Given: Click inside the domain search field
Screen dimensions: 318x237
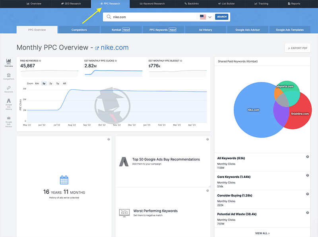Looking at the screenshot, I should tap(154, 17).
